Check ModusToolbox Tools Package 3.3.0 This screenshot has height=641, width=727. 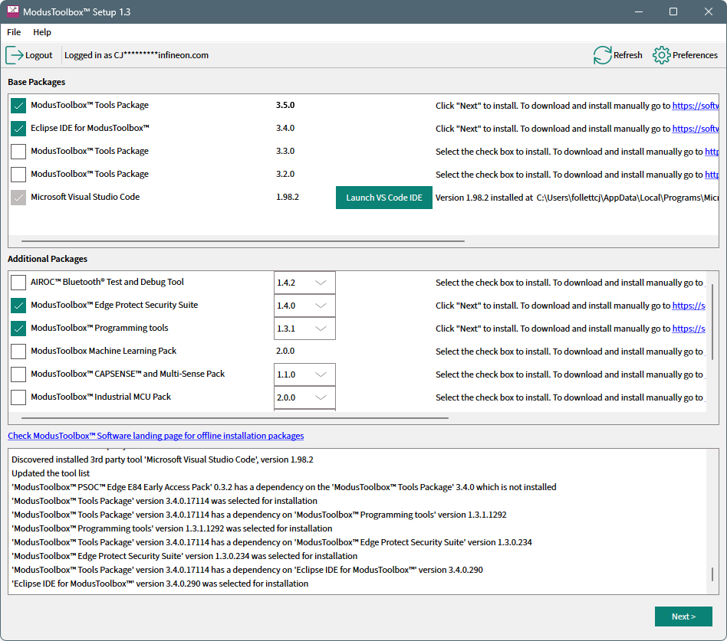click(18, 152)
